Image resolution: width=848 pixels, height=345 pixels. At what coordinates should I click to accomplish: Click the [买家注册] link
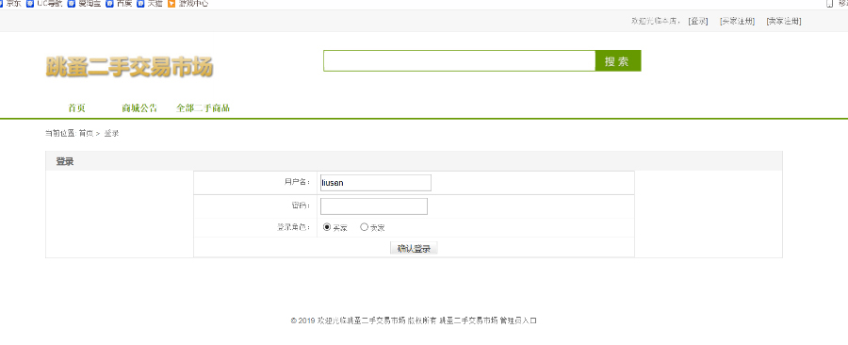[x=737, y=21]
